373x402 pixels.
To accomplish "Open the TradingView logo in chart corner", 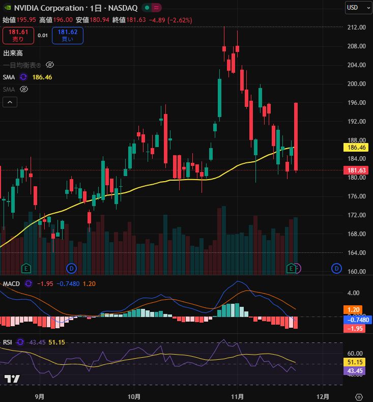I will pos(12,379).
